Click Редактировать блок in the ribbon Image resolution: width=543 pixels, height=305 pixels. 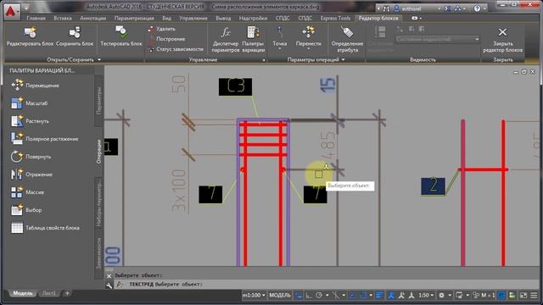coord(30,37)
